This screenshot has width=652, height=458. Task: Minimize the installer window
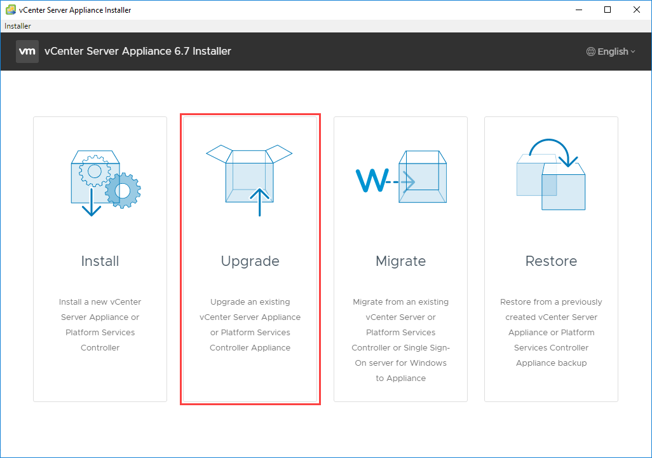(x=578, y=10)
